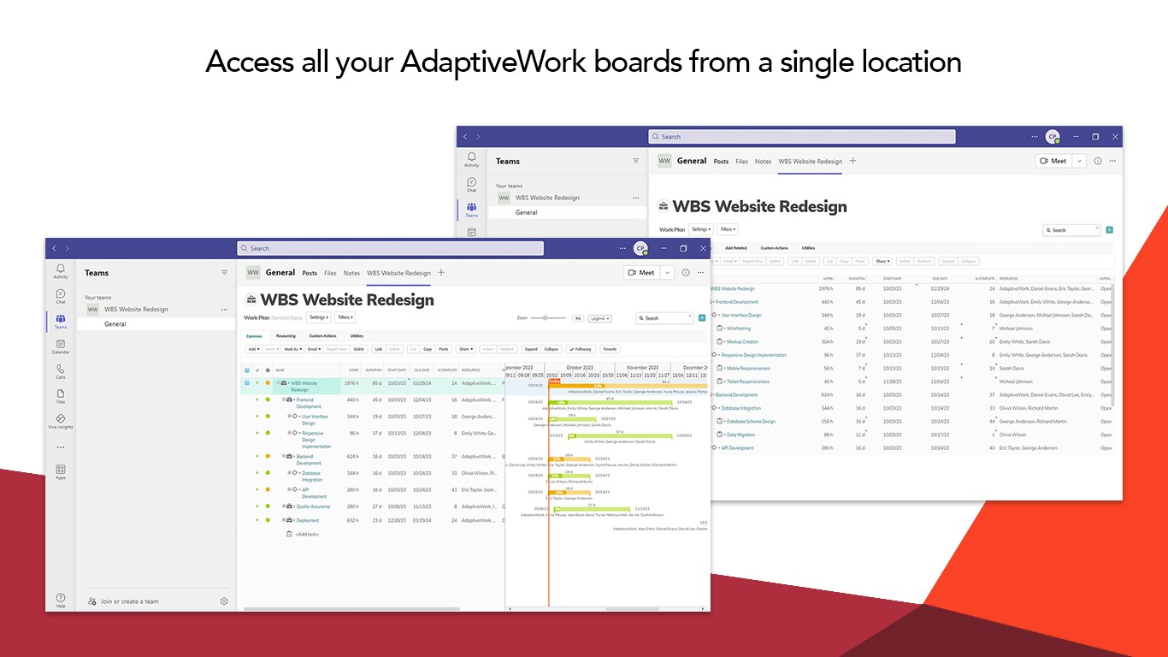Screen dimensions: 1168x657
Task: Open Chat in front window sidebar
Action: [x=61, y=296]
